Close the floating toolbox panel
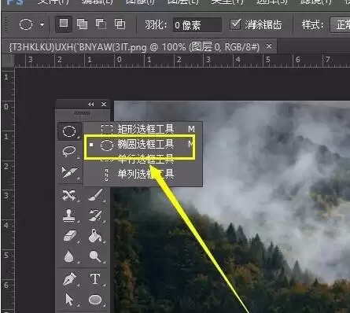 [104, 105]
